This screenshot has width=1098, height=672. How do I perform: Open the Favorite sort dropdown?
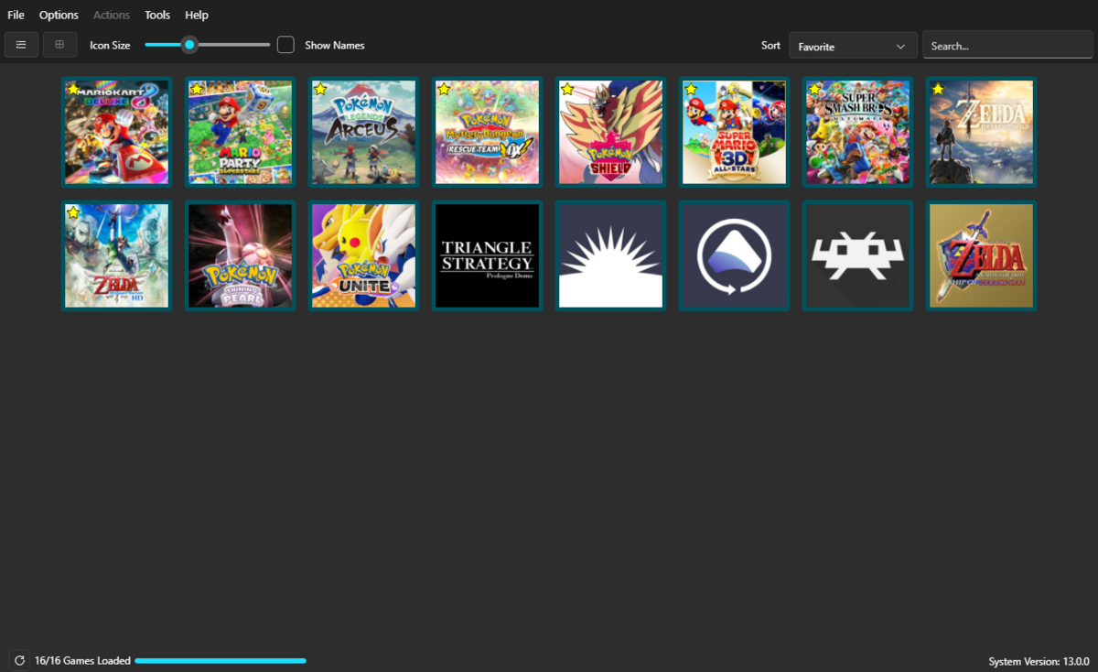[853, 46]
